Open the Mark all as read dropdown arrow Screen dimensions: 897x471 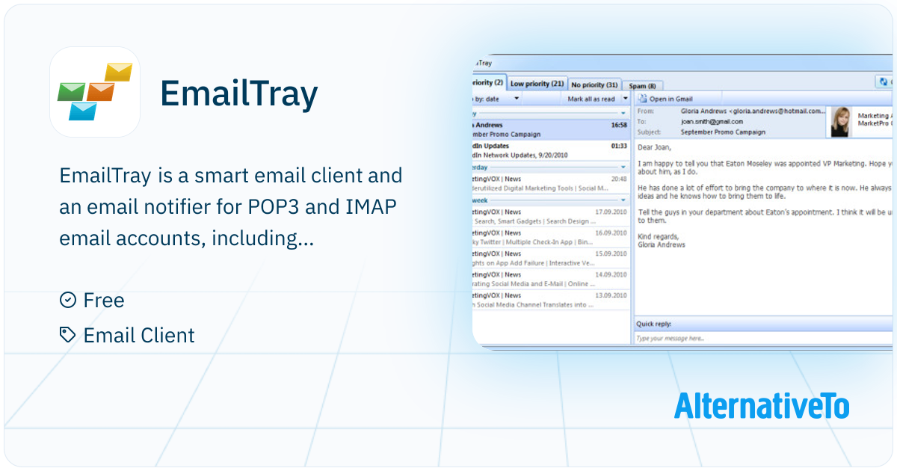click(x=626, y=99)
